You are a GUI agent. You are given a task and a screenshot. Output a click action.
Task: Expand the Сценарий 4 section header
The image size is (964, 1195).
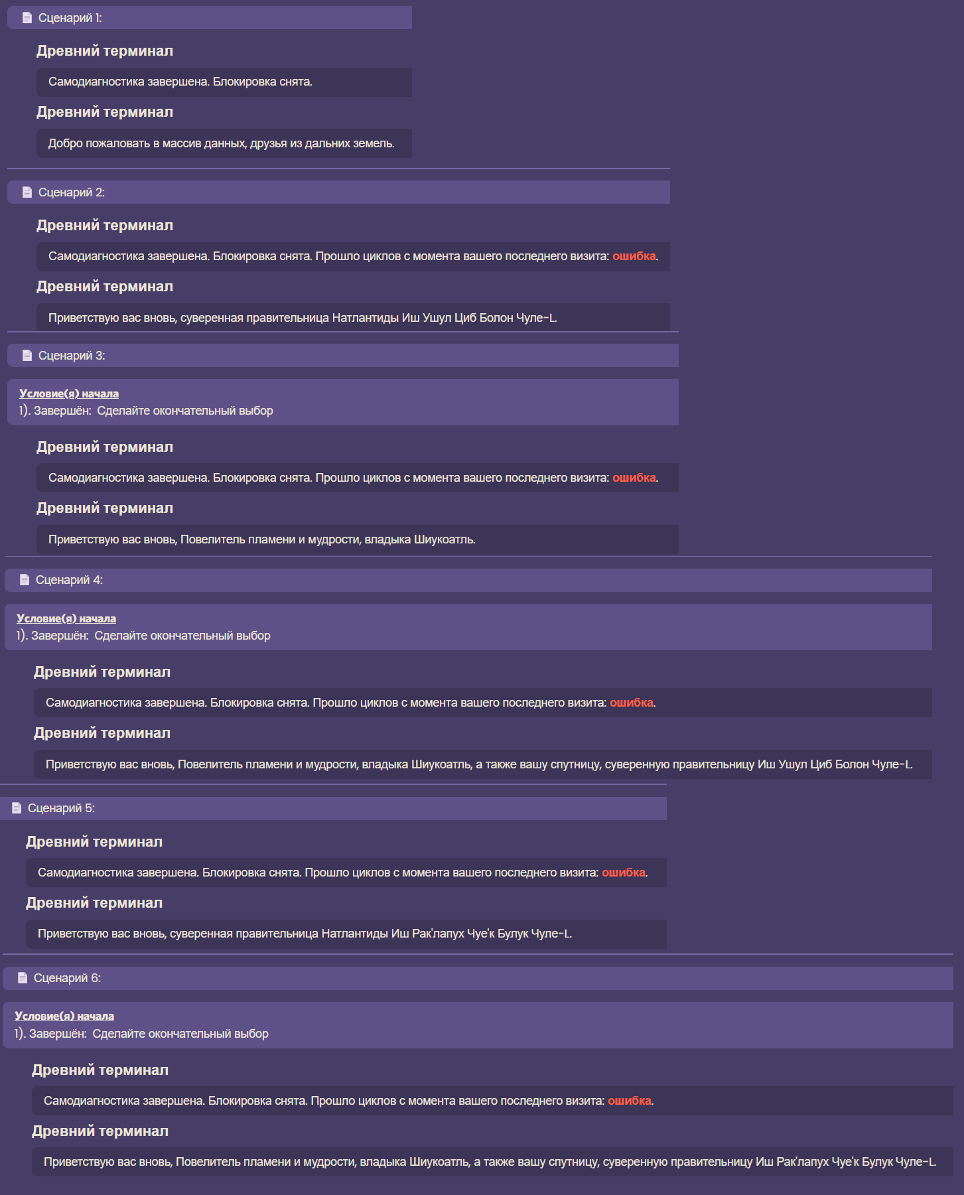468,580
